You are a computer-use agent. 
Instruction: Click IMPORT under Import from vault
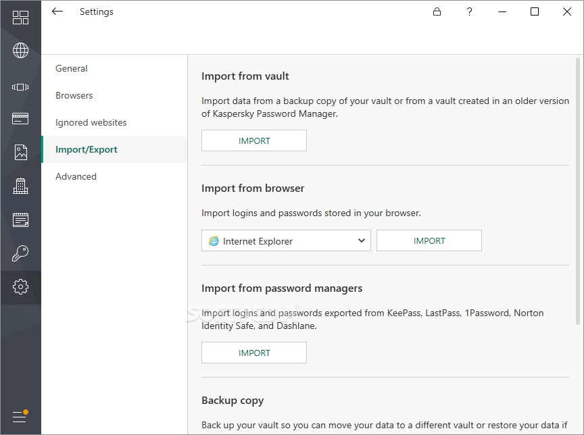coord(254,140)
